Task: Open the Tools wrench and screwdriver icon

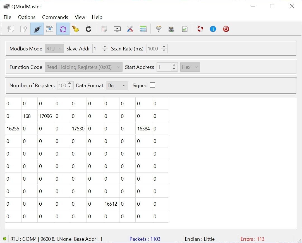Action: [130, 29]
